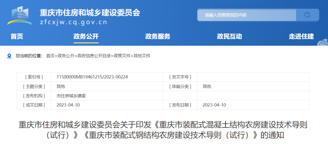
Task: Click the zfcxjw.cq.gov.cn domain text
Action: pyautogui.click(x=73, y=22)
